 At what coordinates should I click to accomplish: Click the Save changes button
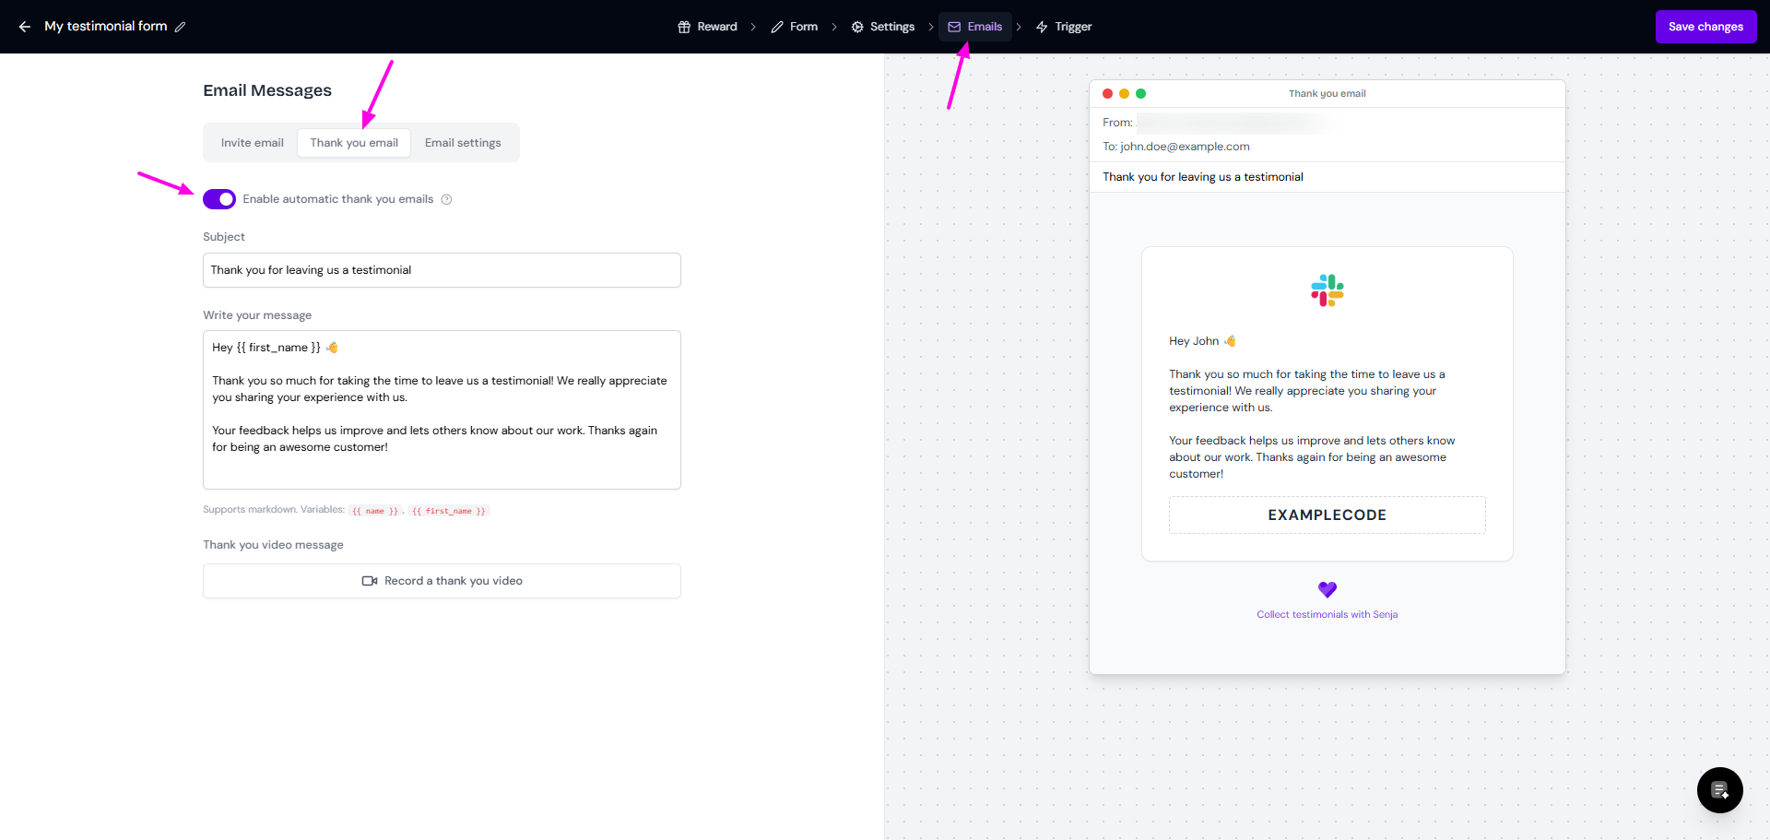pyautogui.click(x=1705, y=27)
